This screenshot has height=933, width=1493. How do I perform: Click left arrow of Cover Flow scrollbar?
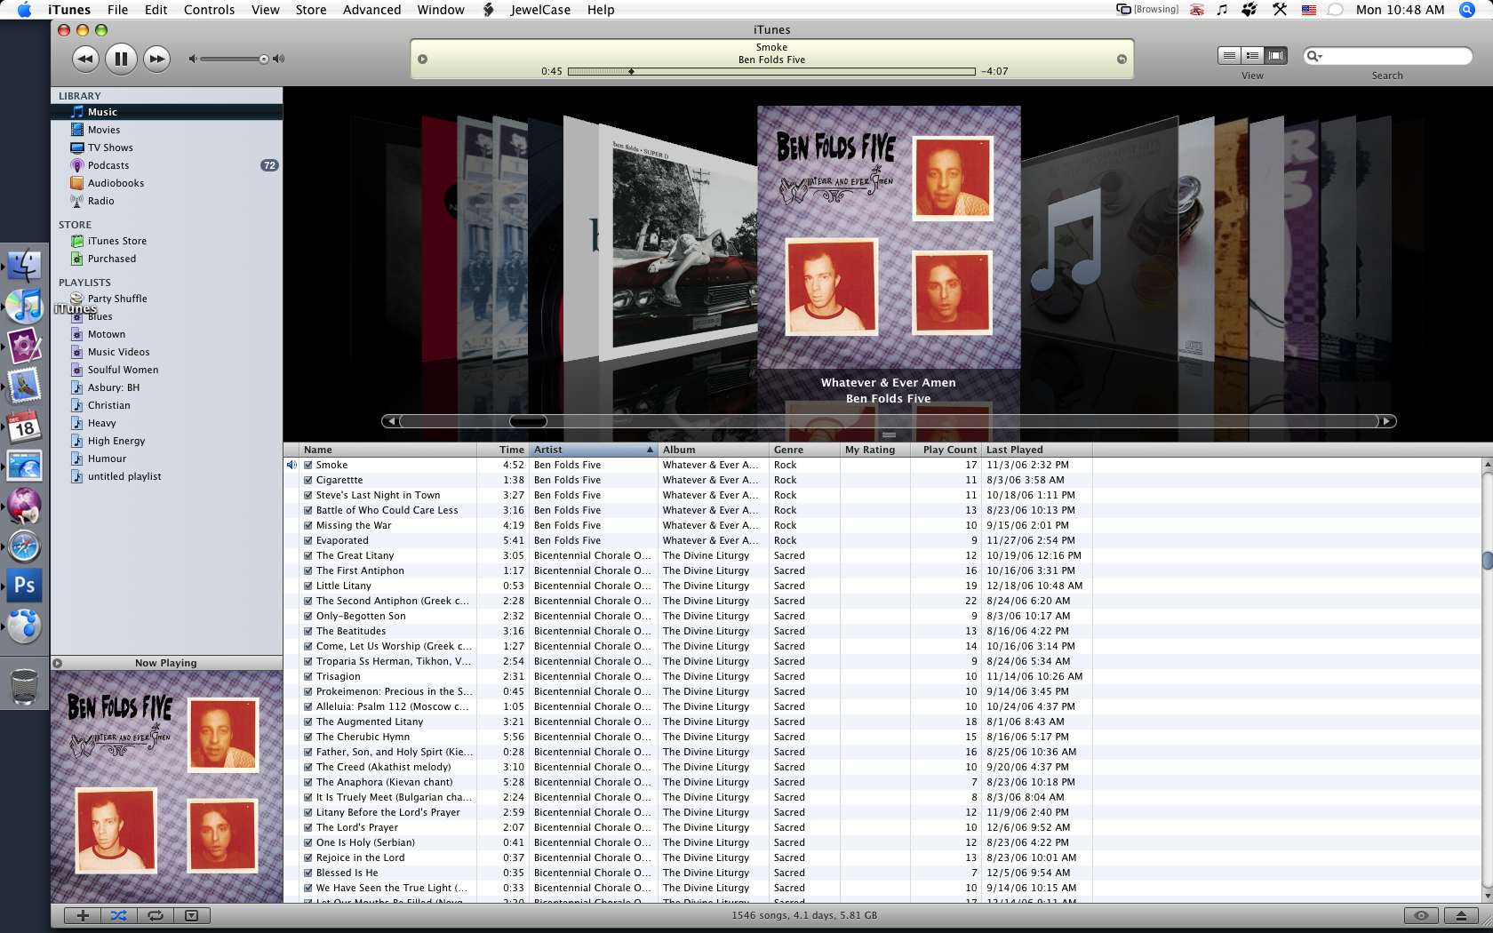point(390,421)
